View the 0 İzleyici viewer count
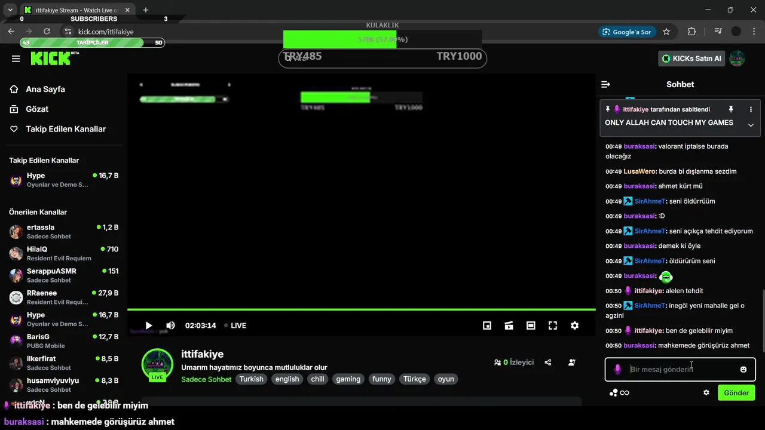The image size is (765, 430). click(514, 362)
